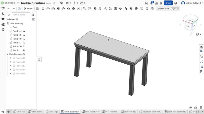Toggle the floating feature list panel button
This screenshot has height=114, width=204.
39,59
